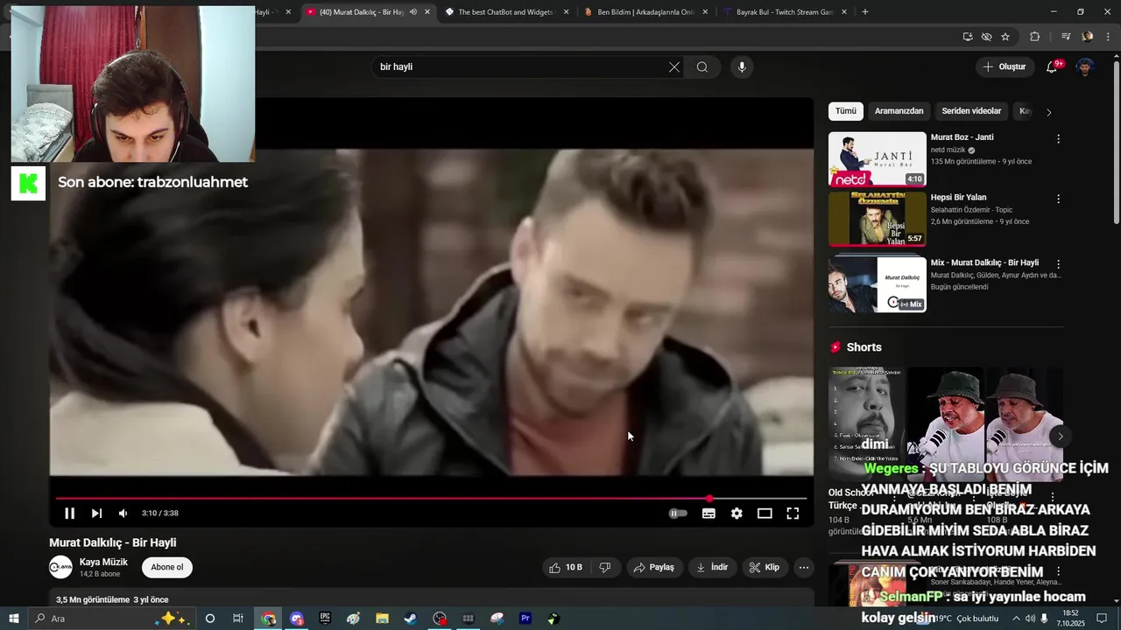Open the Oluştur create menu
The image size is (1121, 630).
coord(1004,66)
